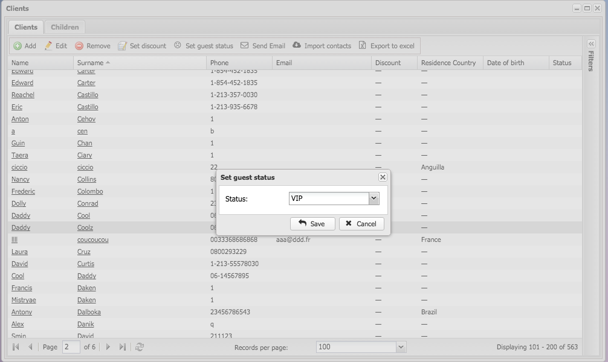Sort by the Email column header
Screen dimensions: 608x362
point(322,63)
